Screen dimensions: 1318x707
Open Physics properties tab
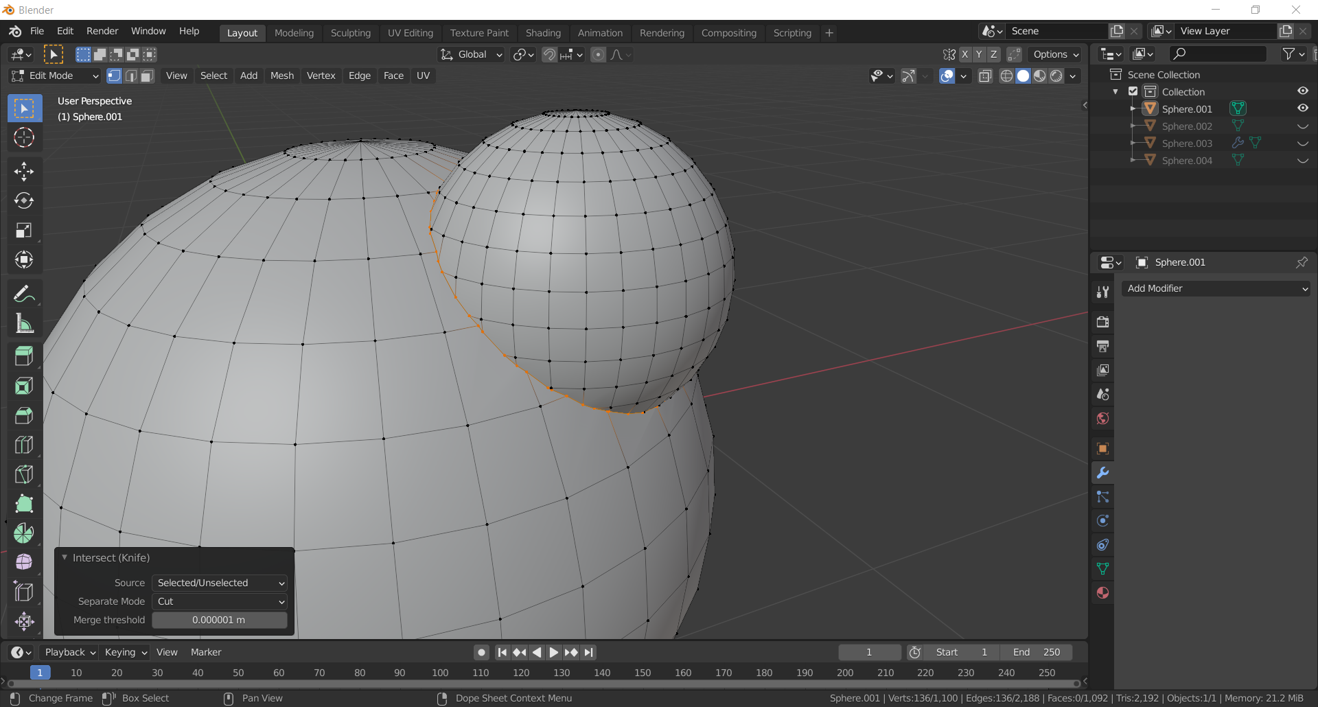click(x=1103, y=521)
